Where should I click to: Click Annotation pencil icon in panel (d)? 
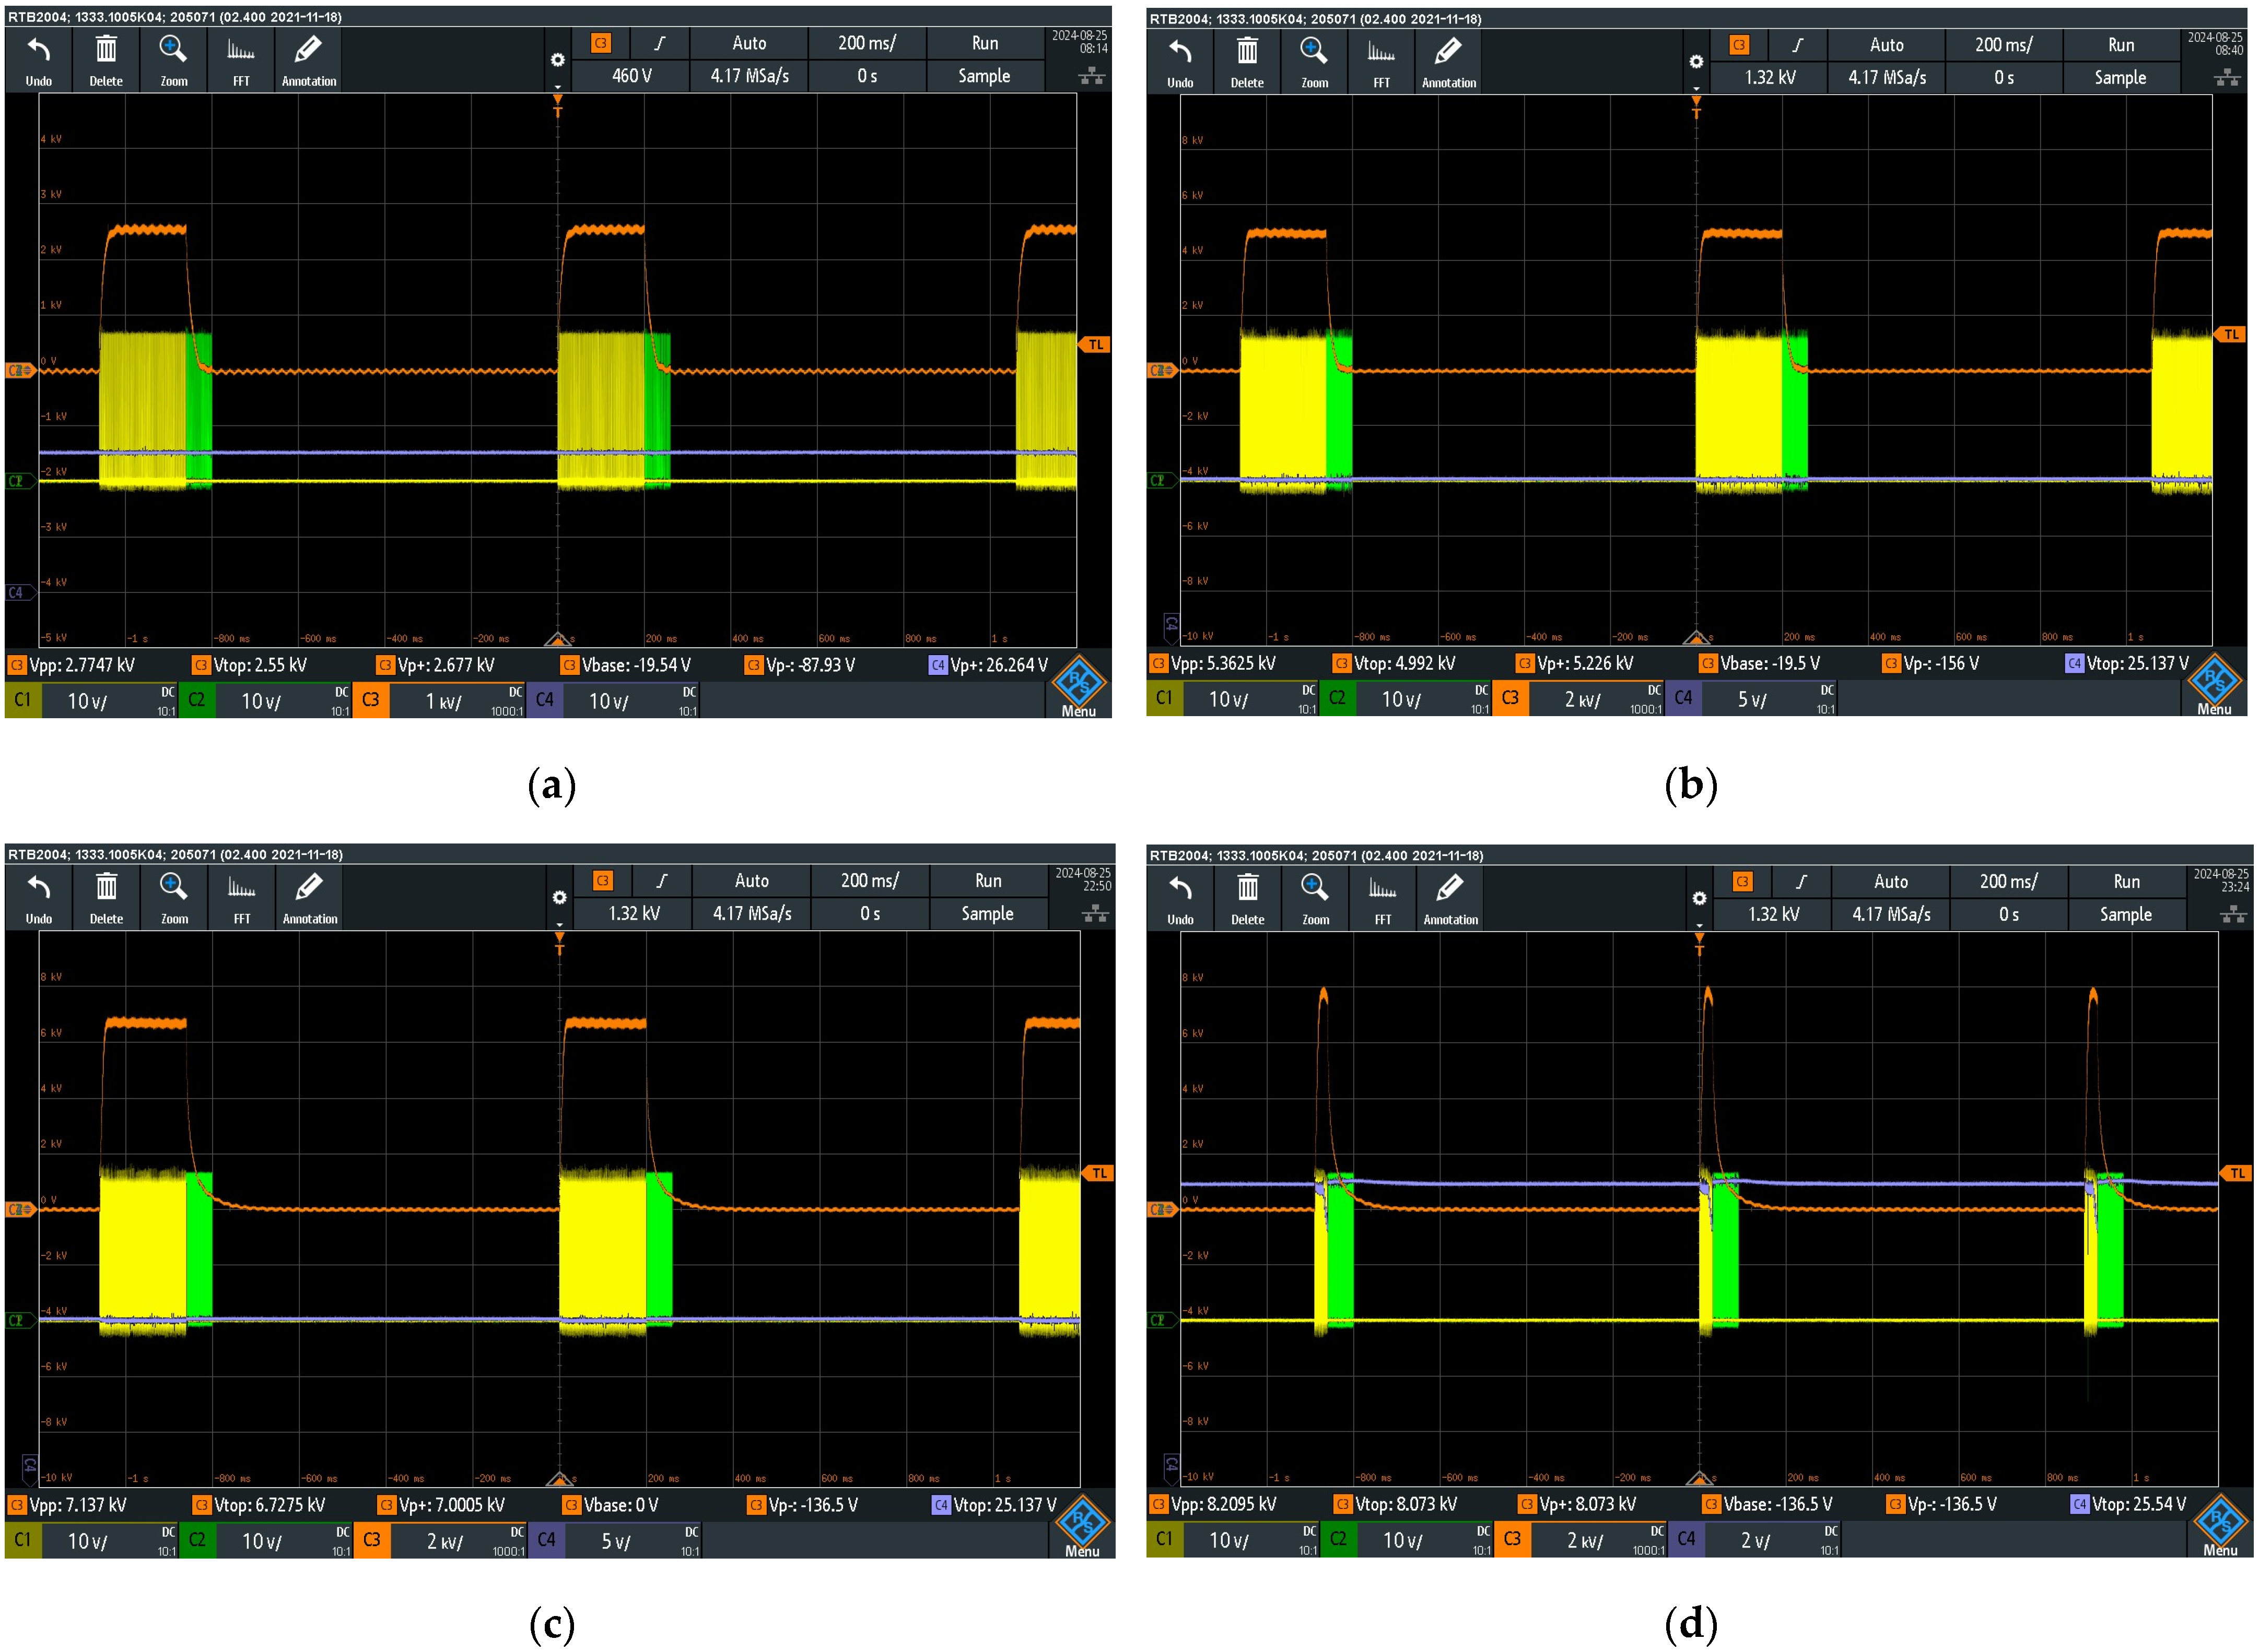click(1449, 898)
